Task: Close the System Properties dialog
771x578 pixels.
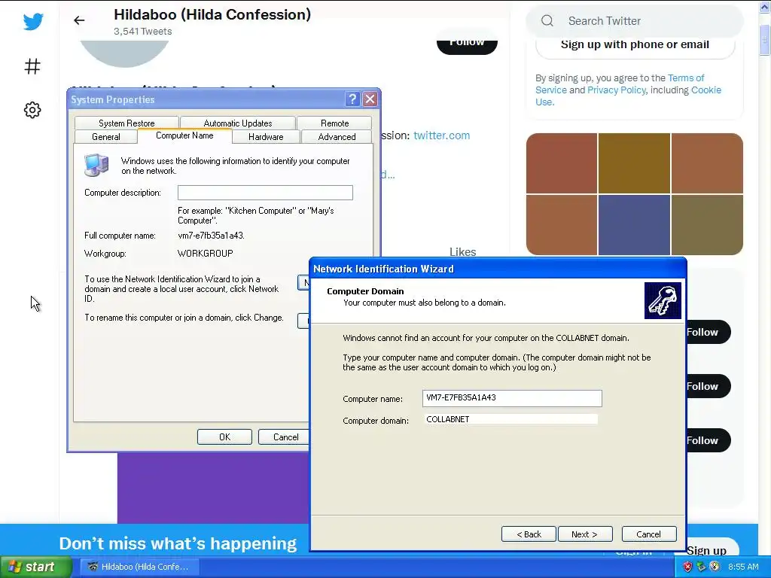Action: [370, 99]
